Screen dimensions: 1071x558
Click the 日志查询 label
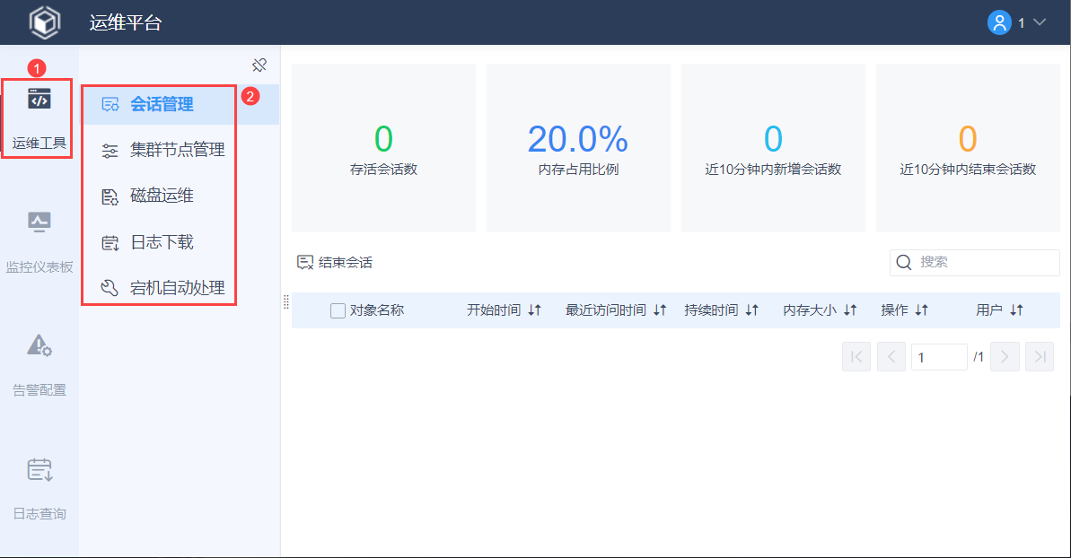point(39,514)
